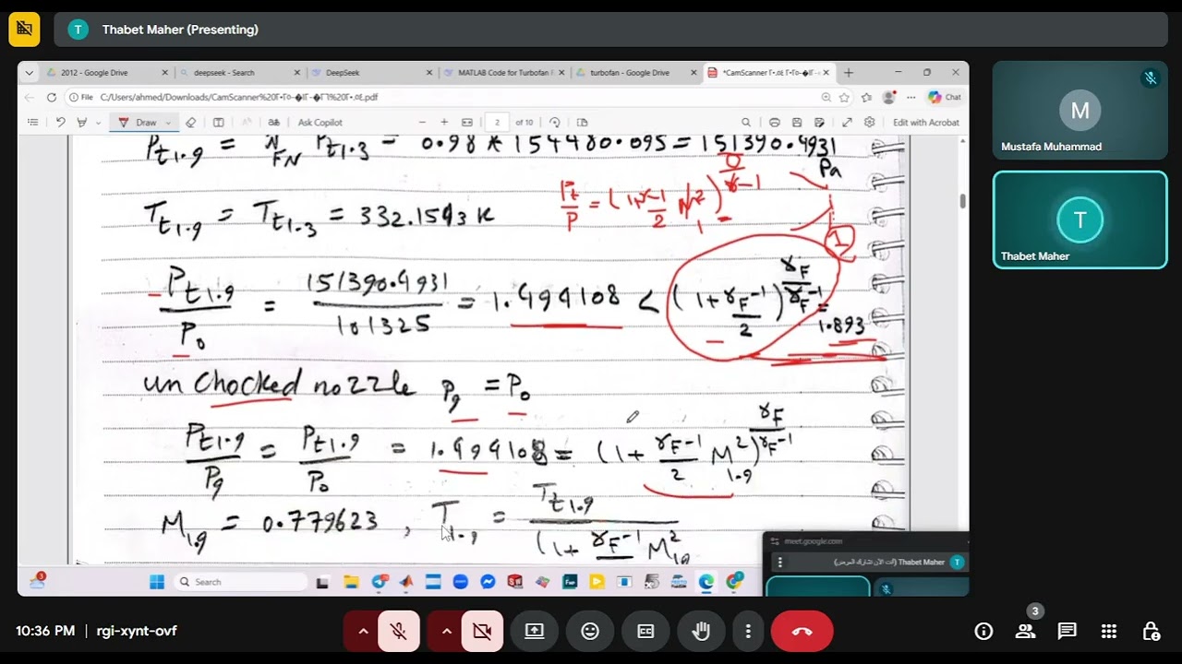
Task: Open a new browser tab with plus
Action: pos(849,73)
